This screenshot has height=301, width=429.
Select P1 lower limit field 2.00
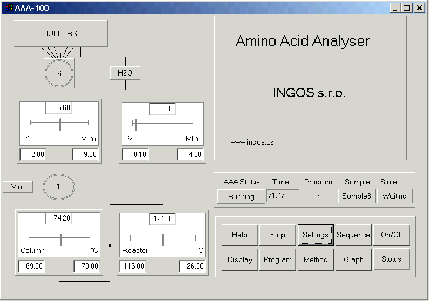(33, 155)
